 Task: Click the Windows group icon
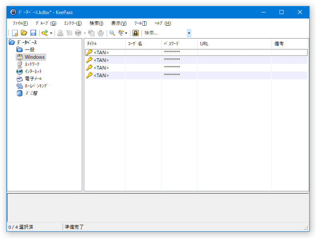coord(20,57)
